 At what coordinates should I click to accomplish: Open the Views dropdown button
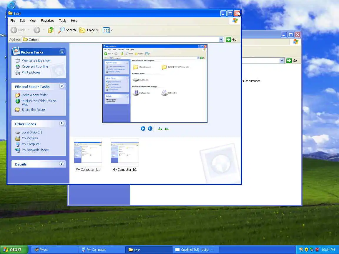107,30
